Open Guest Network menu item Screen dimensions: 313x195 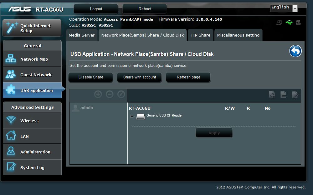point(32,74)
